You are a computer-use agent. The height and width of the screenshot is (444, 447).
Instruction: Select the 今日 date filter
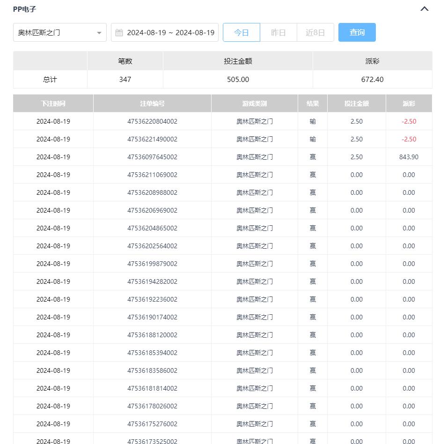(241, 33)
